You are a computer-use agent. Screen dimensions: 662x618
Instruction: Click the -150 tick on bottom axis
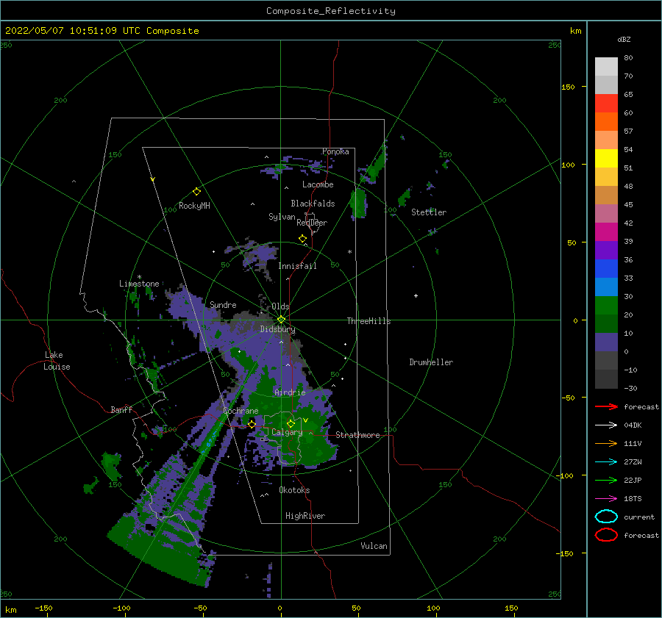coord(43,608)
